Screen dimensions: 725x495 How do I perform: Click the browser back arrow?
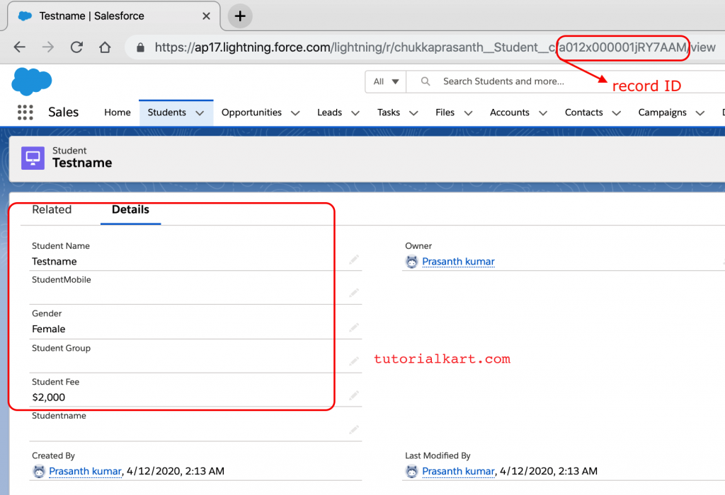pyautogui.click(x=19, y=47)
